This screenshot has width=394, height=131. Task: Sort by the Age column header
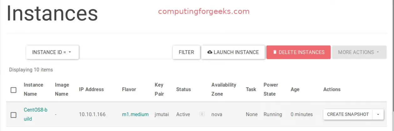(x=295, y=90)
